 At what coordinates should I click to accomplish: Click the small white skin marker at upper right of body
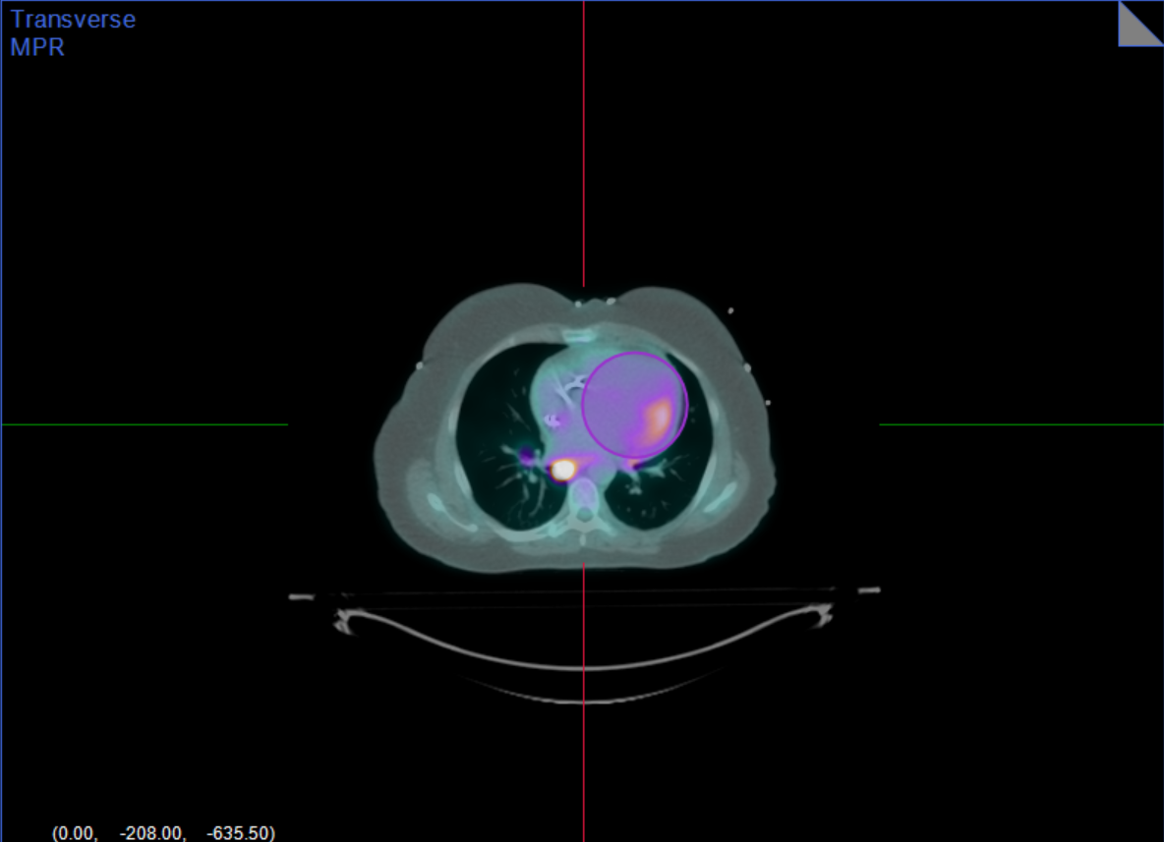point(730,311)
